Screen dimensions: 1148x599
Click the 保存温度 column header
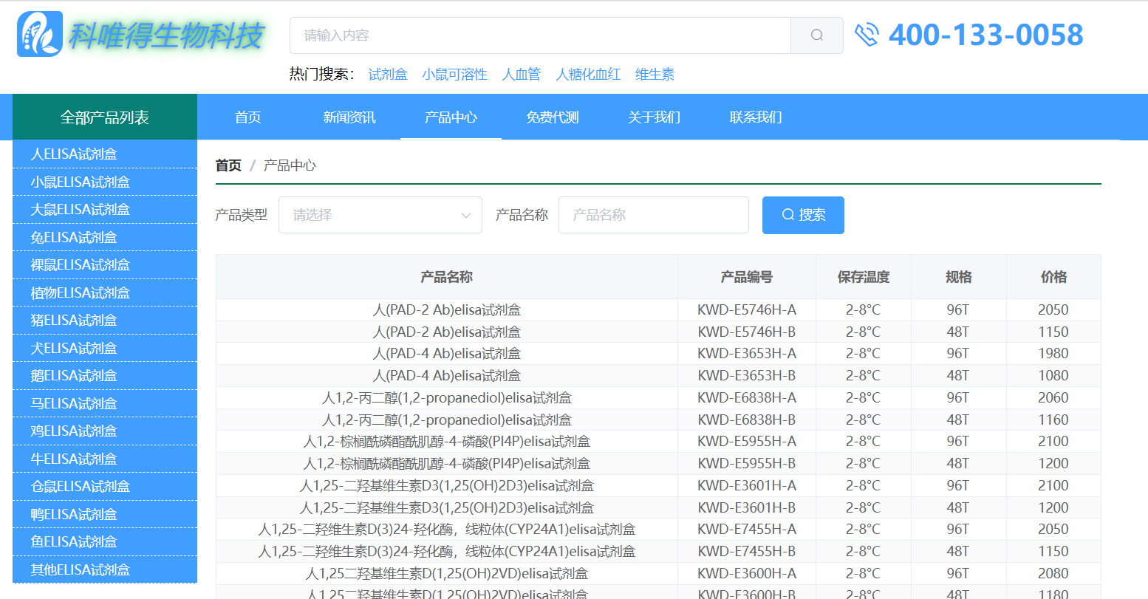864,277
